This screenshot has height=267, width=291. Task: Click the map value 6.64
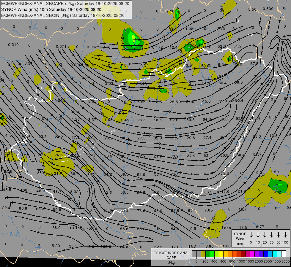[x=222, y=64]
